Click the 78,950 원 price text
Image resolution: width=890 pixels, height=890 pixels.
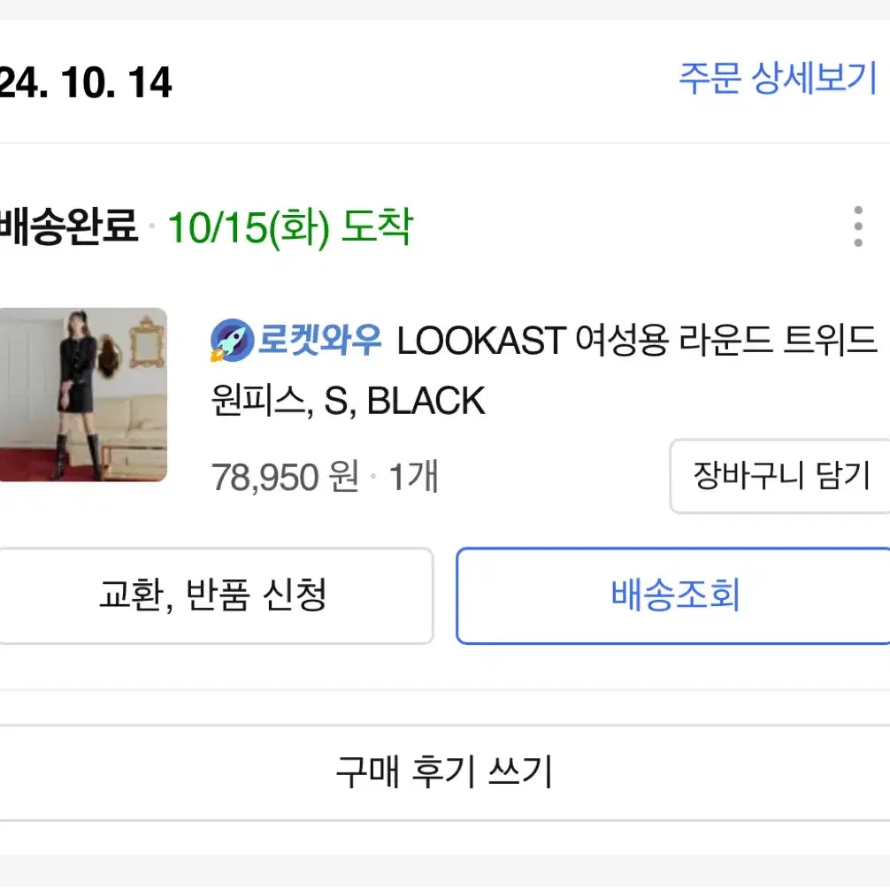(x=285, y=477)
